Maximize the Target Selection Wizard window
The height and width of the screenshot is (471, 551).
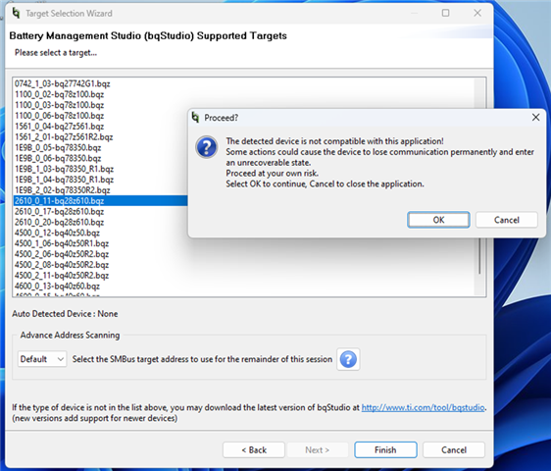click(445, 13)
